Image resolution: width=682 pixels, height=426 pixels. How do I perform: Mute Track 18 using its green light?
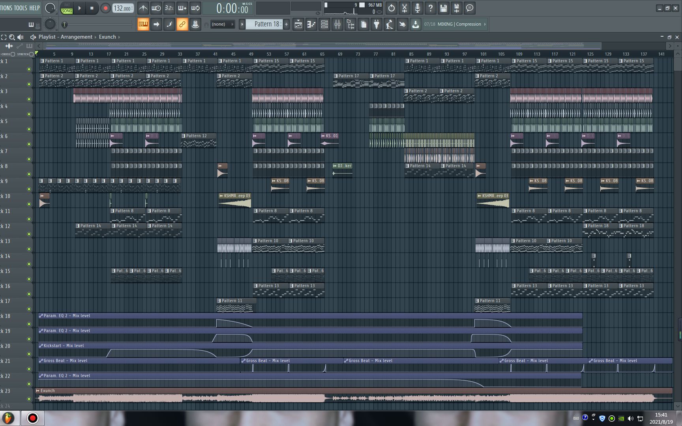tap(29, 324)
